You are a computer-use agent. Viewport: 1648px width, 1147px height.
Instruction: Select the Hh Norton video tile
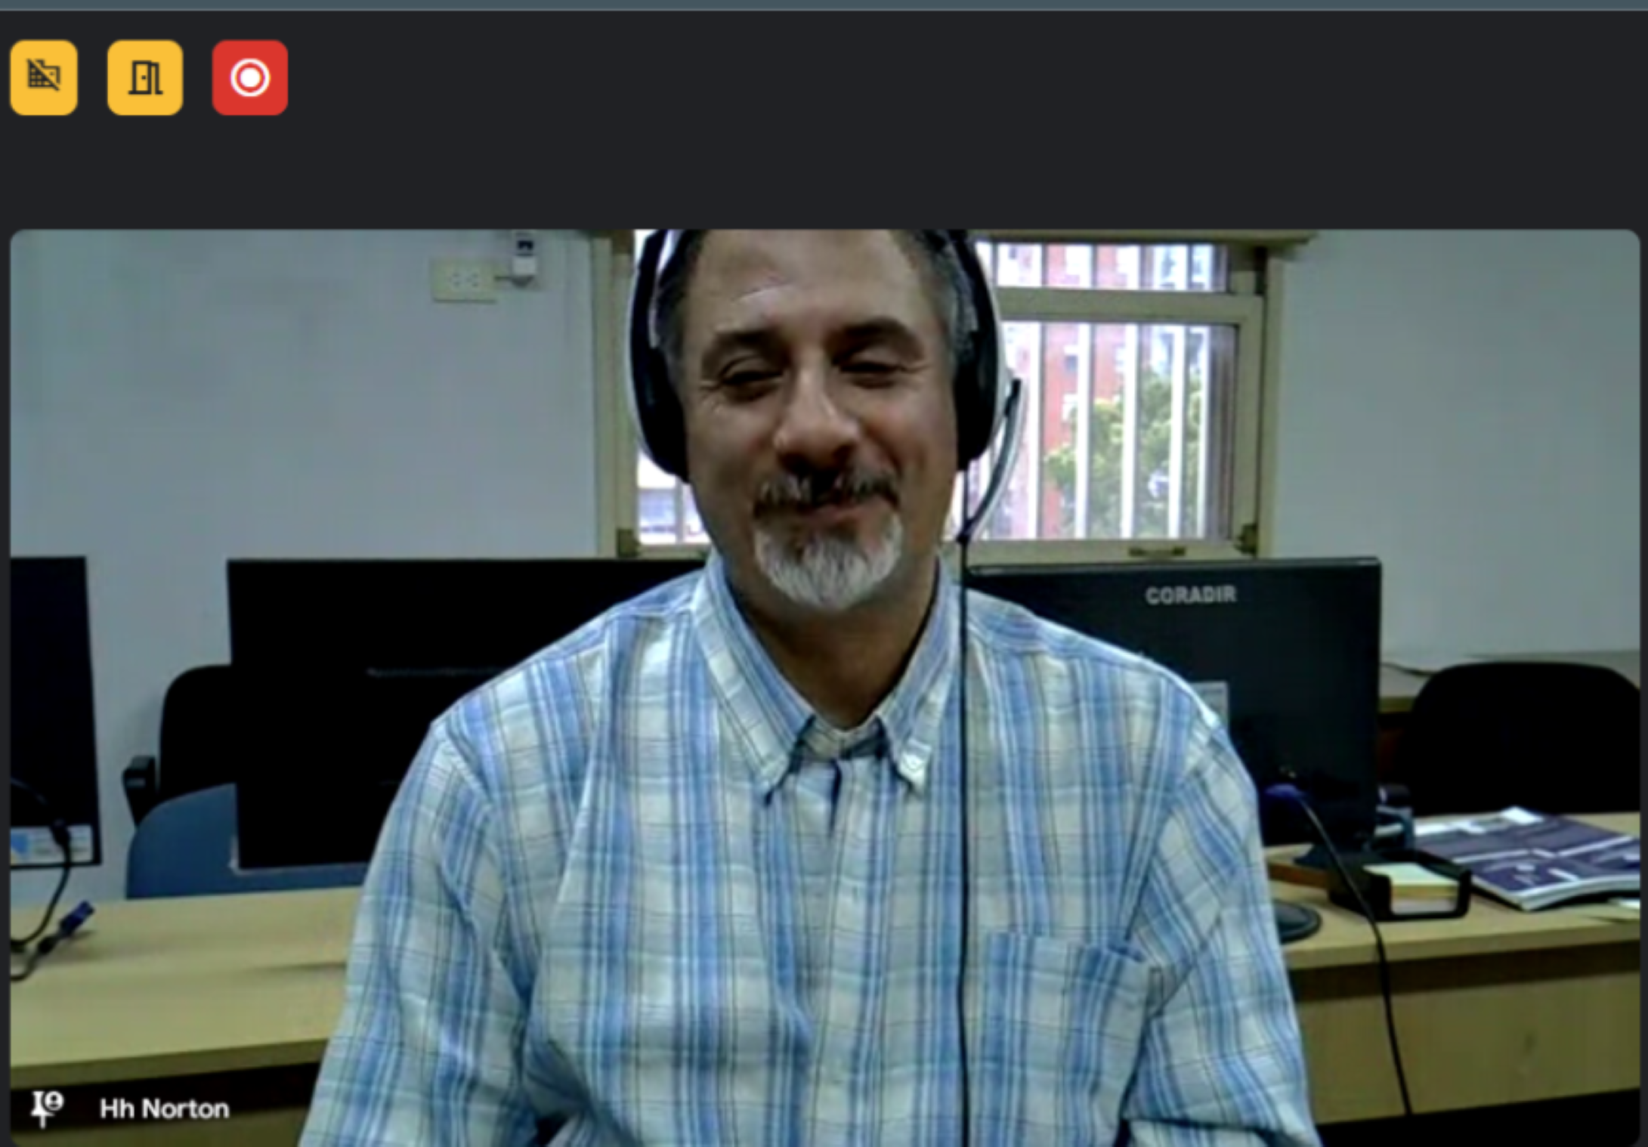coord(825,688)
